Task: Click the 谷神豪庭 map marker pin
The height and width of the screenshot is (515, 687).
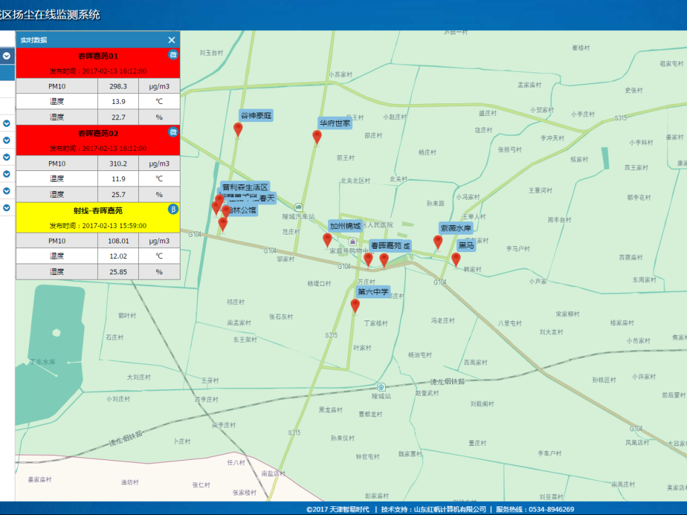Action: click(x=237, y=129)
